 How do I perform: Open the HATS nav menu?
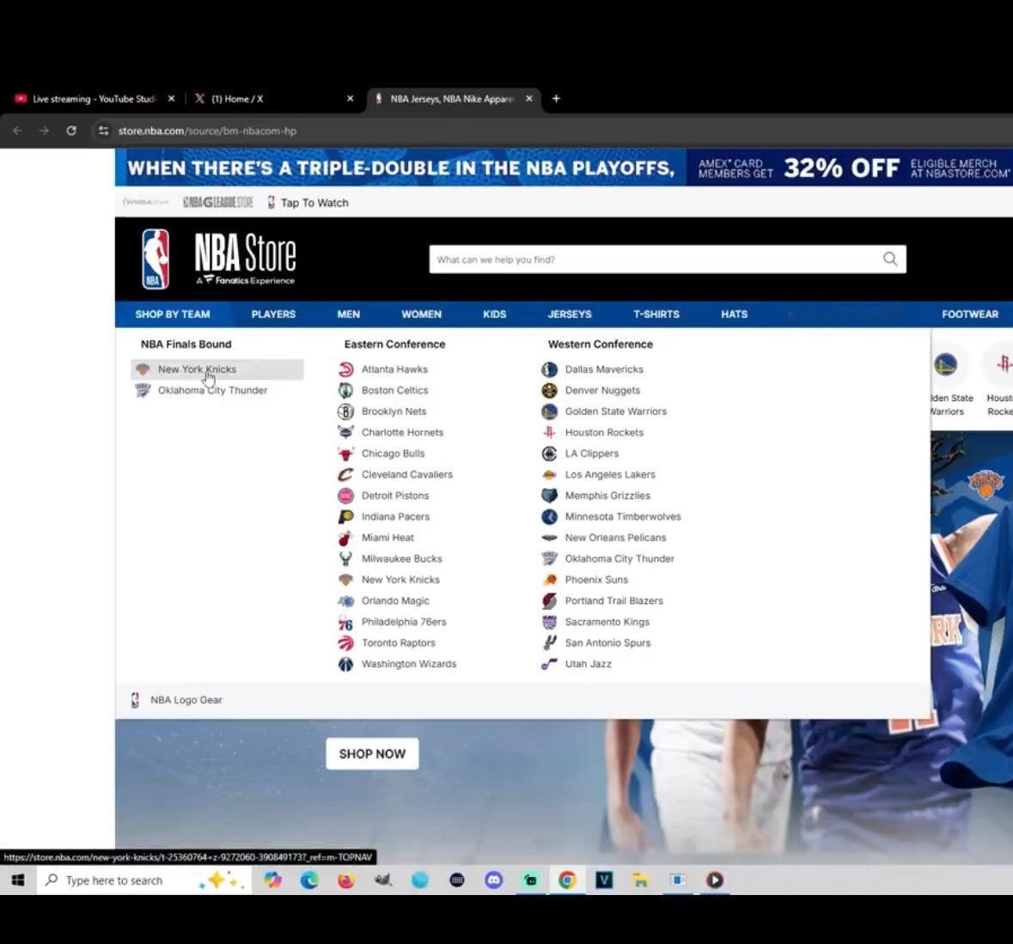click(734, 314)
